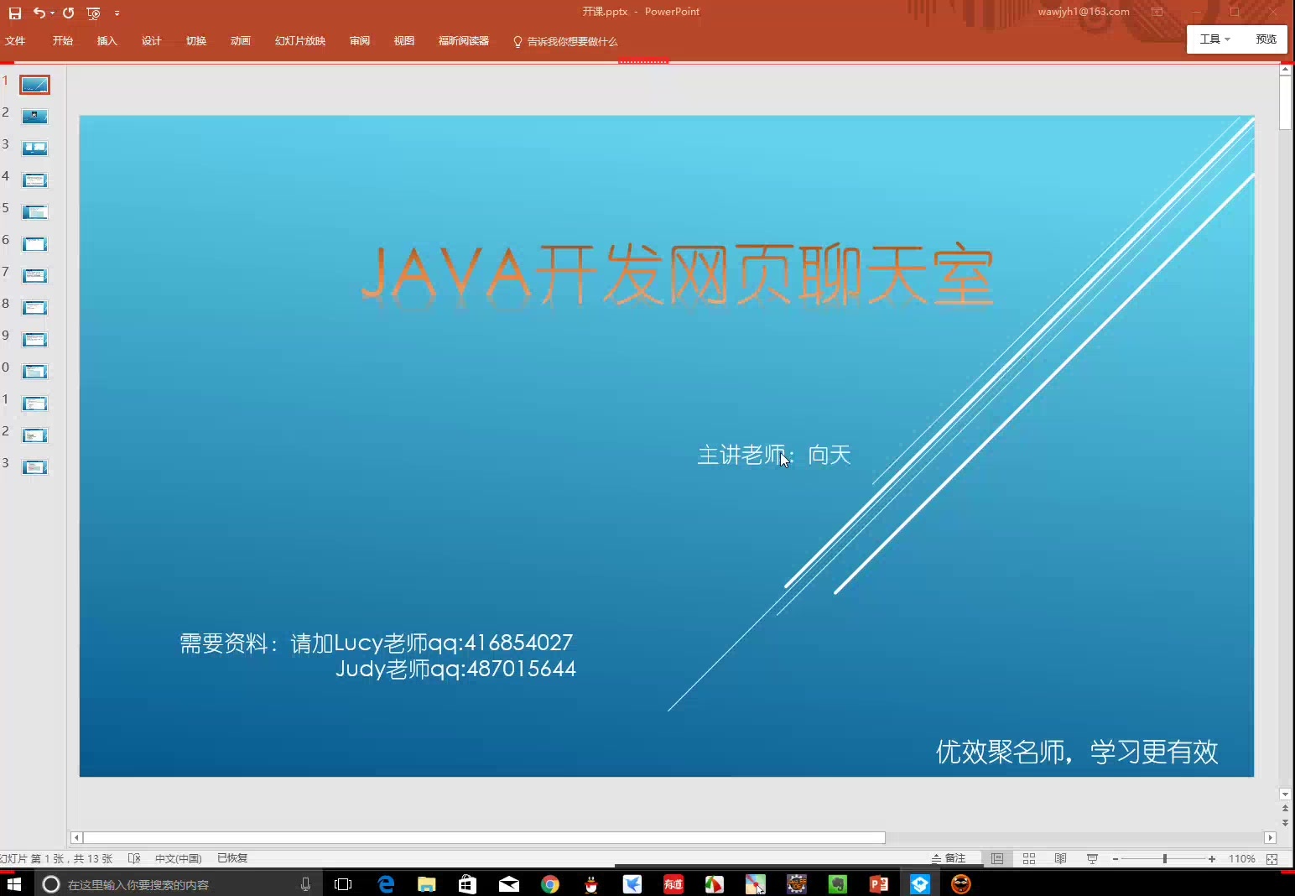Click account name wawjyh1@163.com
The image size is (1295, 896).
point(1084,12)
